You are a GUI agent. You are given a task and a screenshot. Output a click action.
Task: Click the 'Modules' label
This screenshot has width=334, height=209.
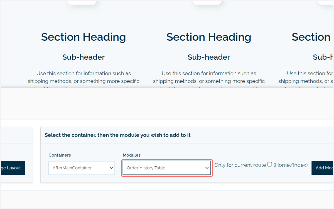tap(132, 155)
